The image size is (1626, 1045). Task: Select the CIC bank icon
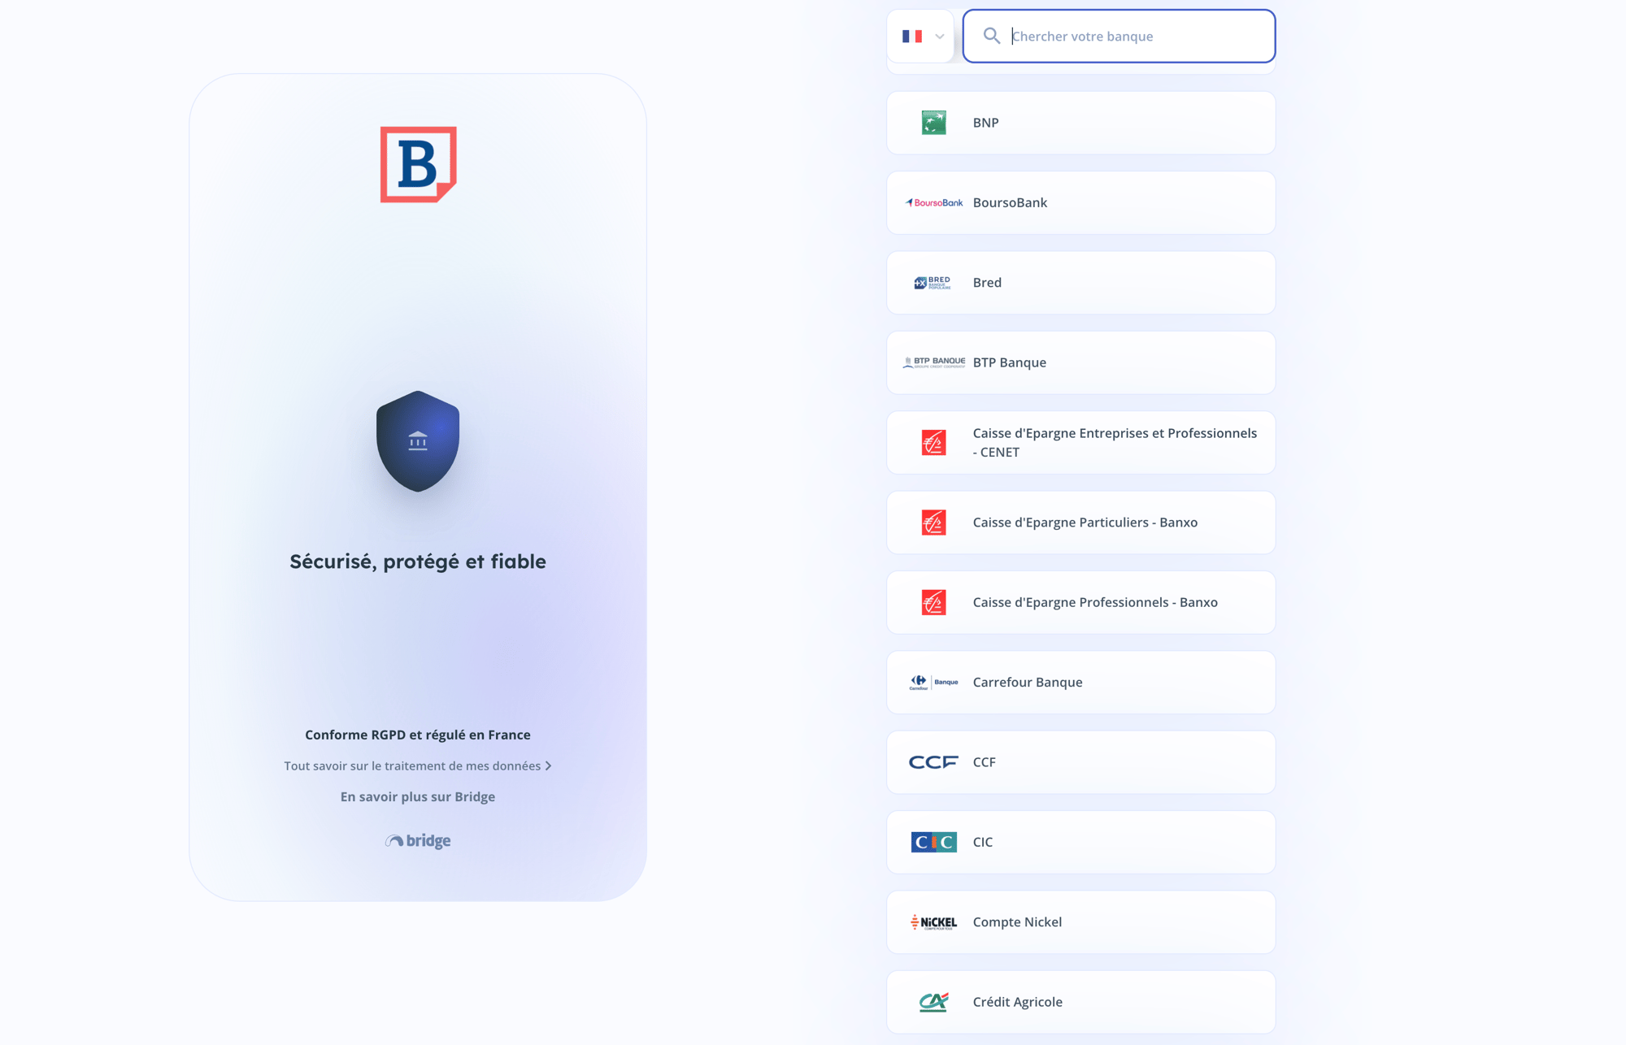point(934,841)
